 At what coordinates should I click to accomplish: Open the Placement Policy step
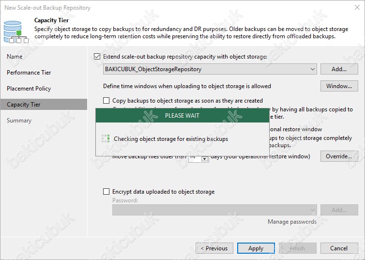coord(29,89)
